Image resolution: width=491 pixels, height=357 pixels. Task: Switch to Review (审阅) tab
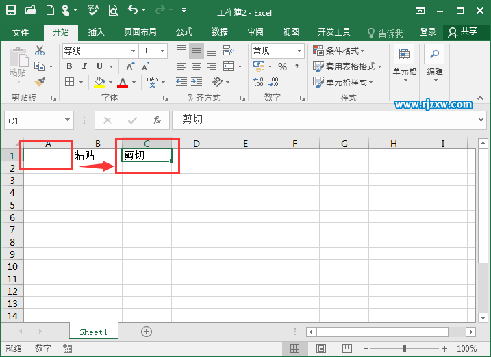[x=255, y=32]
